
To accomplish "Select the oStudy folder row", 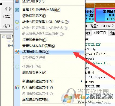I will [90, 49].
